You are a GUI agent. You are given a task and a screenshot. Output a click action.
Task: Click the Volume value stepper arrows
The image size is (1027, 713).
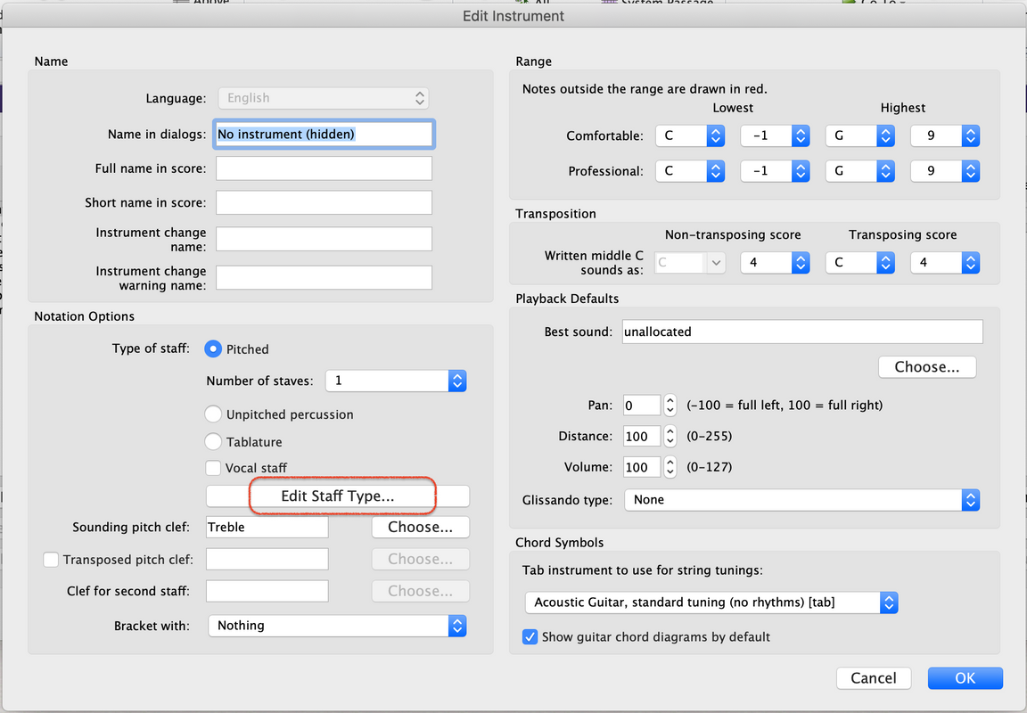click(x=670, y=467)
